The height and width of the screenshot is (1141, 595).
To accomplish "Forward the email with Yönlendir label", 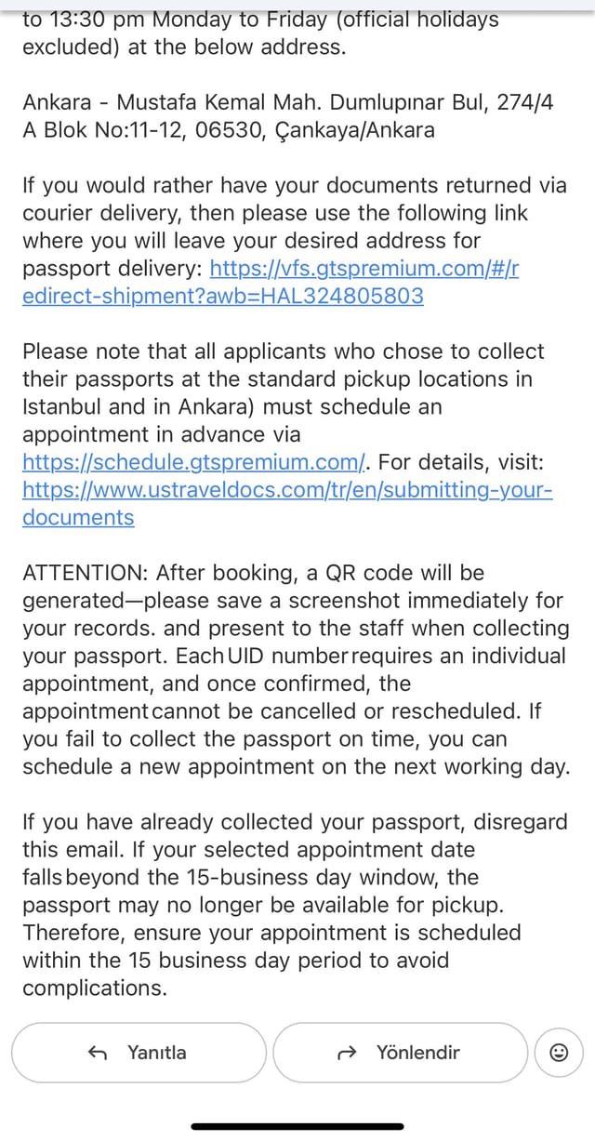I will coord(418,1053).
